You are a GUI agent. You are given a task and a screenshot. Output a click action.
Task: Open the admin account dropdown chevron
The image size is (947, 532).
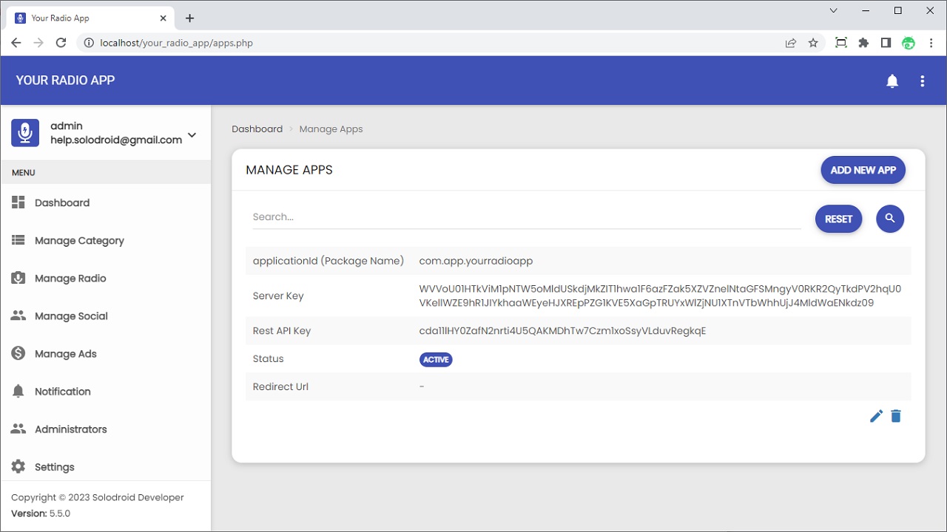coord(191,135)
